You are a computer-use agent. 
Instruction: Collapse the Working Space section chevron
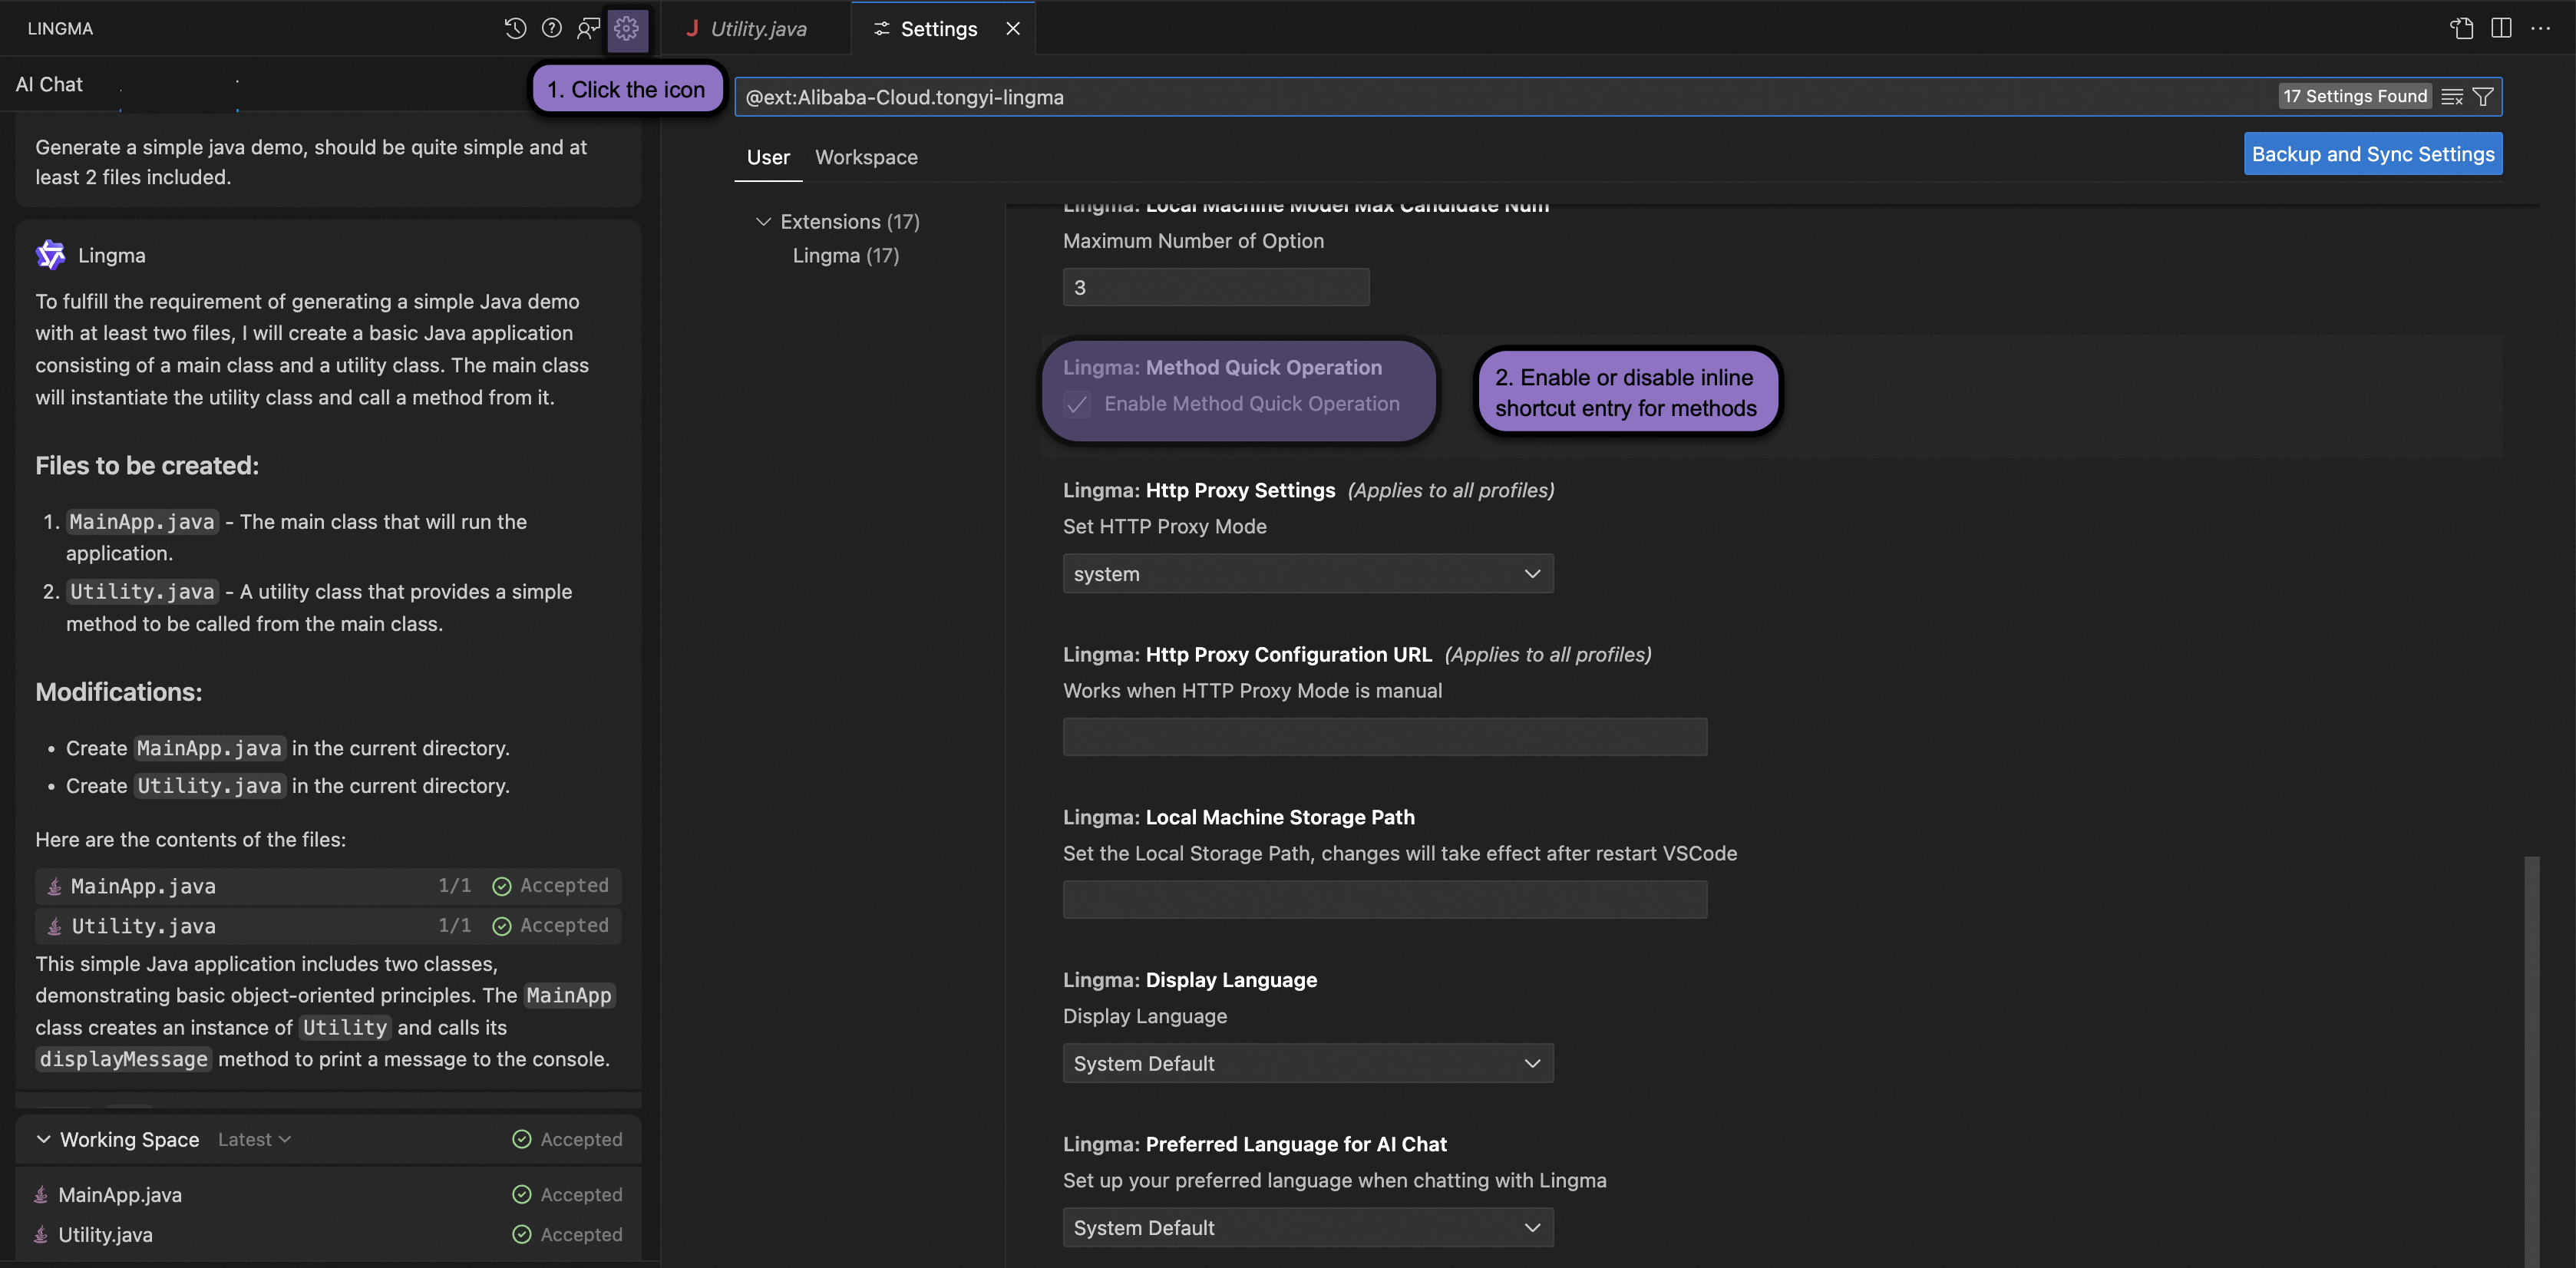tap(43, 1139)
